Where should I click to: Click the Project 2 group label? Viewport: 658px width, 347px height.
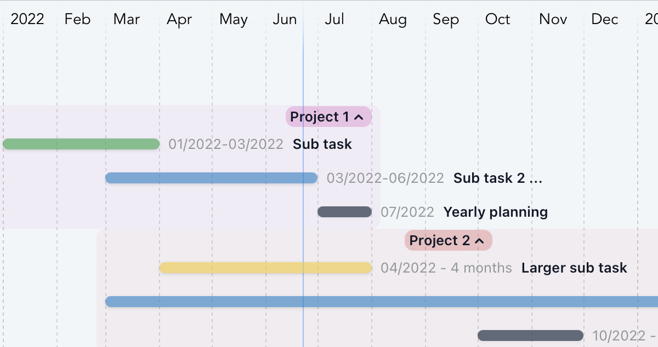pyautogui.click(x=439, y=241)
